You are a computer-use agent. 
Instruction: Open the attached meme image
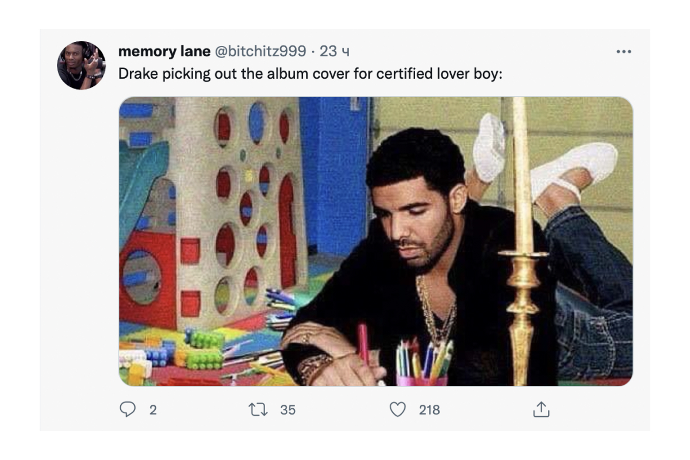pos(375,241)
